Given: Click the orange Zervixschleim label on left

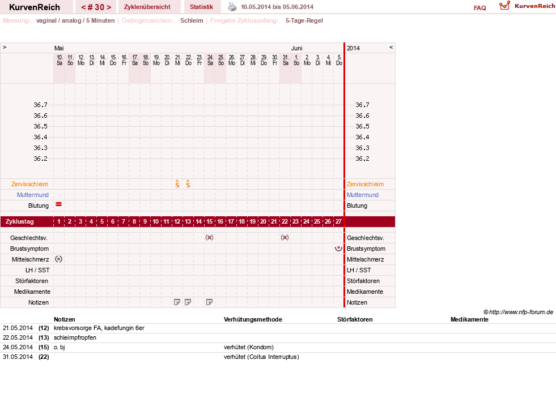Looking at the screenshot, I should [30, 184].
